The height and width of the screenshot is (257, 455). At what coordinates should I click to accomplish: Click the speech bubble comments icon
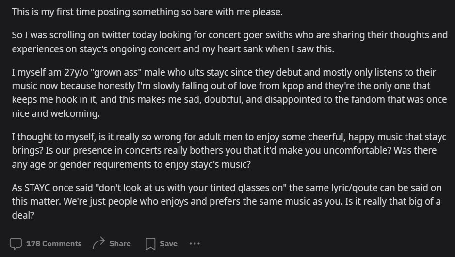point(16,243)
